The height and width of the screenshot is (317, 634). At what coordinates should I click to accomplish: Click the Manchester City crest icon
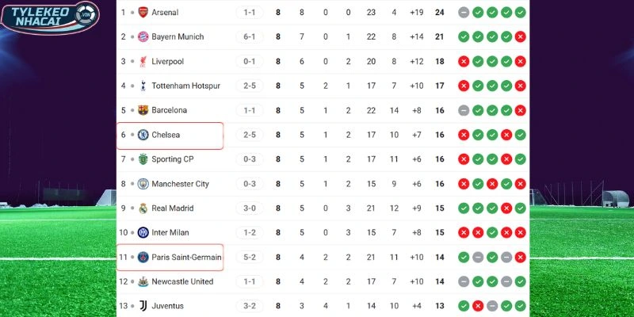(x=143, y=184)
